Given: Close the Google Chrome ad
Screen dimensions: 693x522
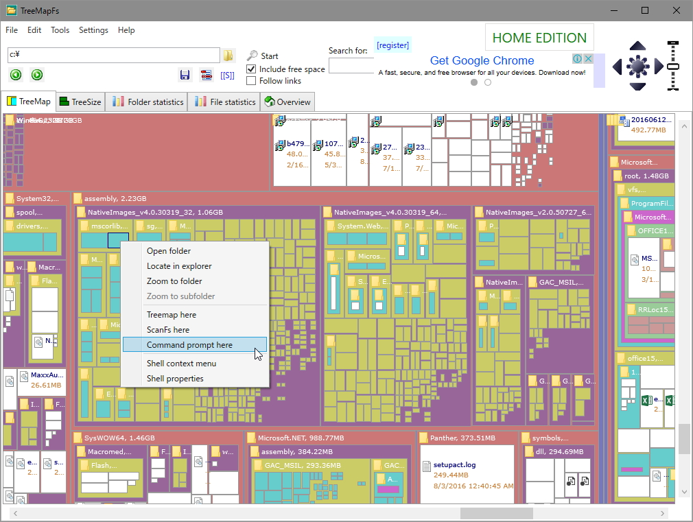Looking at the screenshot, I should point(588,58).
